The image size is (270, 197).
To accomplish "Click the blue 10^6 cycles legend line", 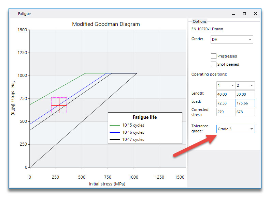I will (x=115, y=132).
